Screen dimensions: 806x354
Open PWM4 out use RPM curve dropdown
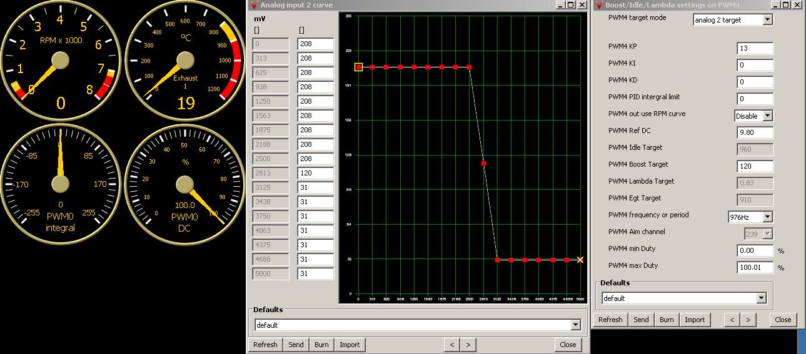(767, 116)
